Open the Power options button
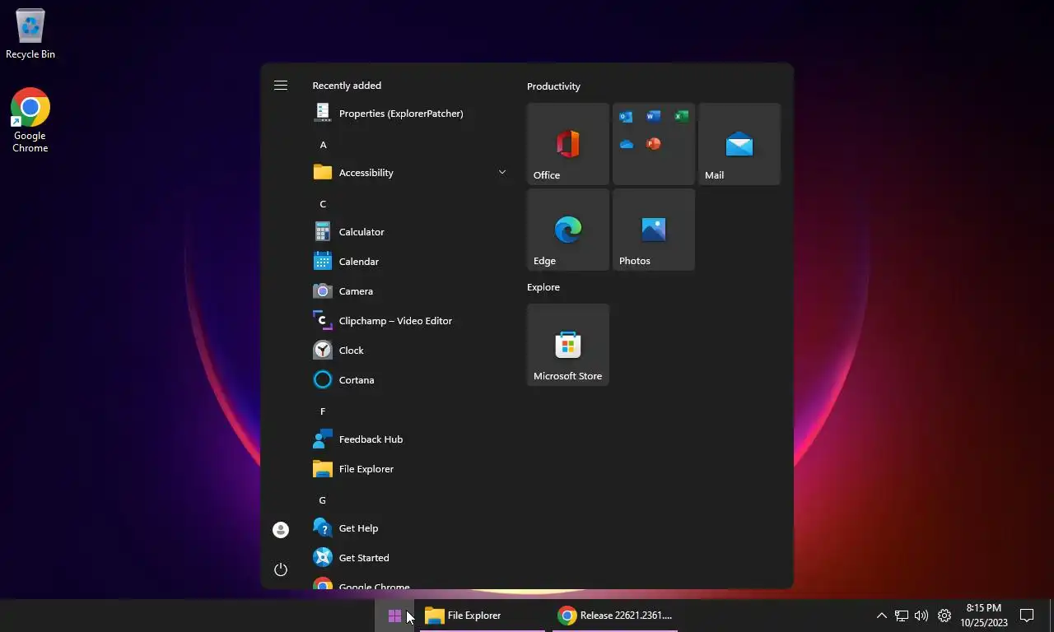Screen dimensions: 1054x632 [281, 569]
